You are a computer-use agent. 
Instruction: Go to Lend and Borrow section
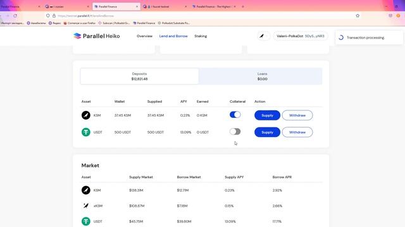point(173,36)
